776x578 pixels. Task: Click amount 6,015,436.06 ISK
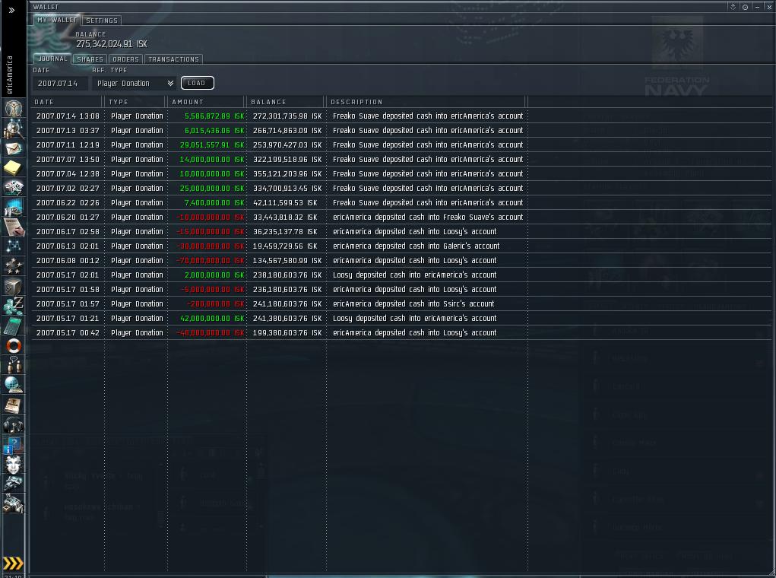click(x=214, y=130)
